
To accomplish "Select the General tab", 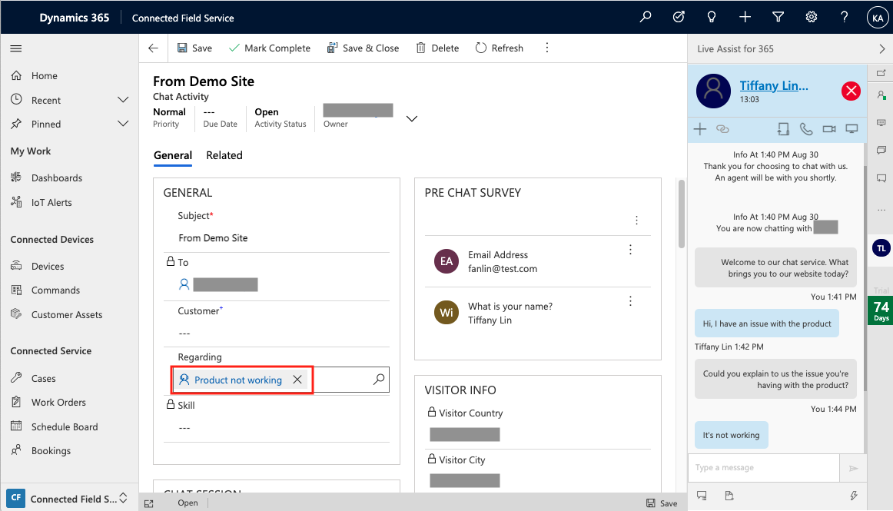I will (173, 155).
